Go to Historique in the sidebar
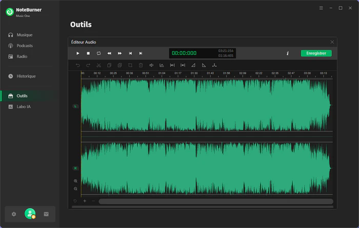359x228 pixels. [26, 76]
